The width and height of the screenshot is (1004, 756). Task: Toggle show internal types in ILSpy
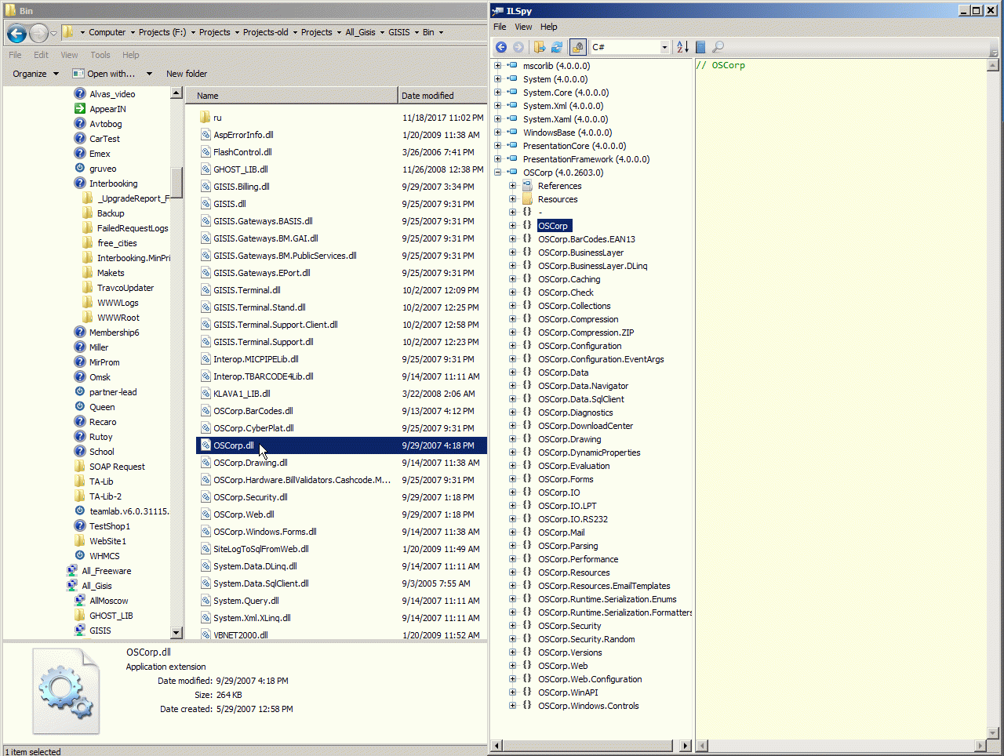[x=578, y=47]
